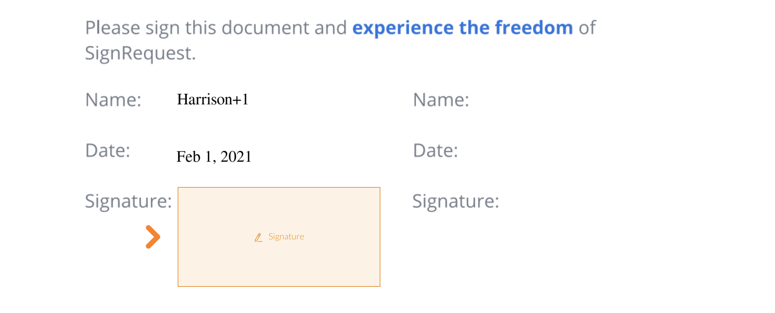Click the left Signature: label
The height and width of the screenshot is (313, 775).
pyautogui.click(x=128, y=201)
